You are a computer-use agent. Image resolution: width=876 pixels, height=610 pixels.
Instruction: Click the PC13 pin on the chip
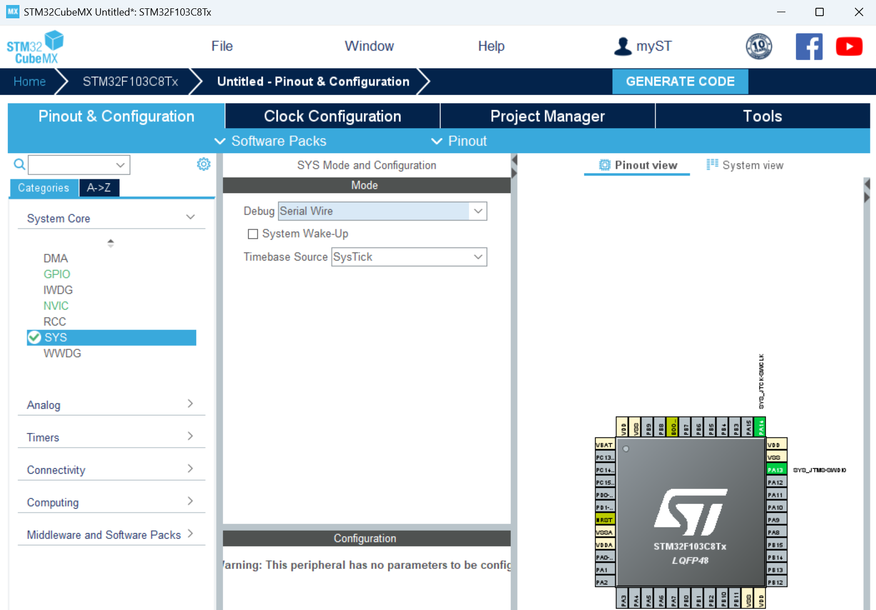click(x=605, y=457)
